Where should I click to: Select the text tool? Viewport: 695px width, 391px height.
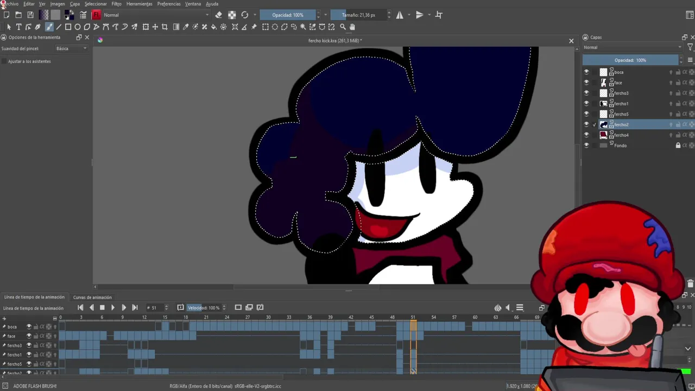tap(18, 27)
